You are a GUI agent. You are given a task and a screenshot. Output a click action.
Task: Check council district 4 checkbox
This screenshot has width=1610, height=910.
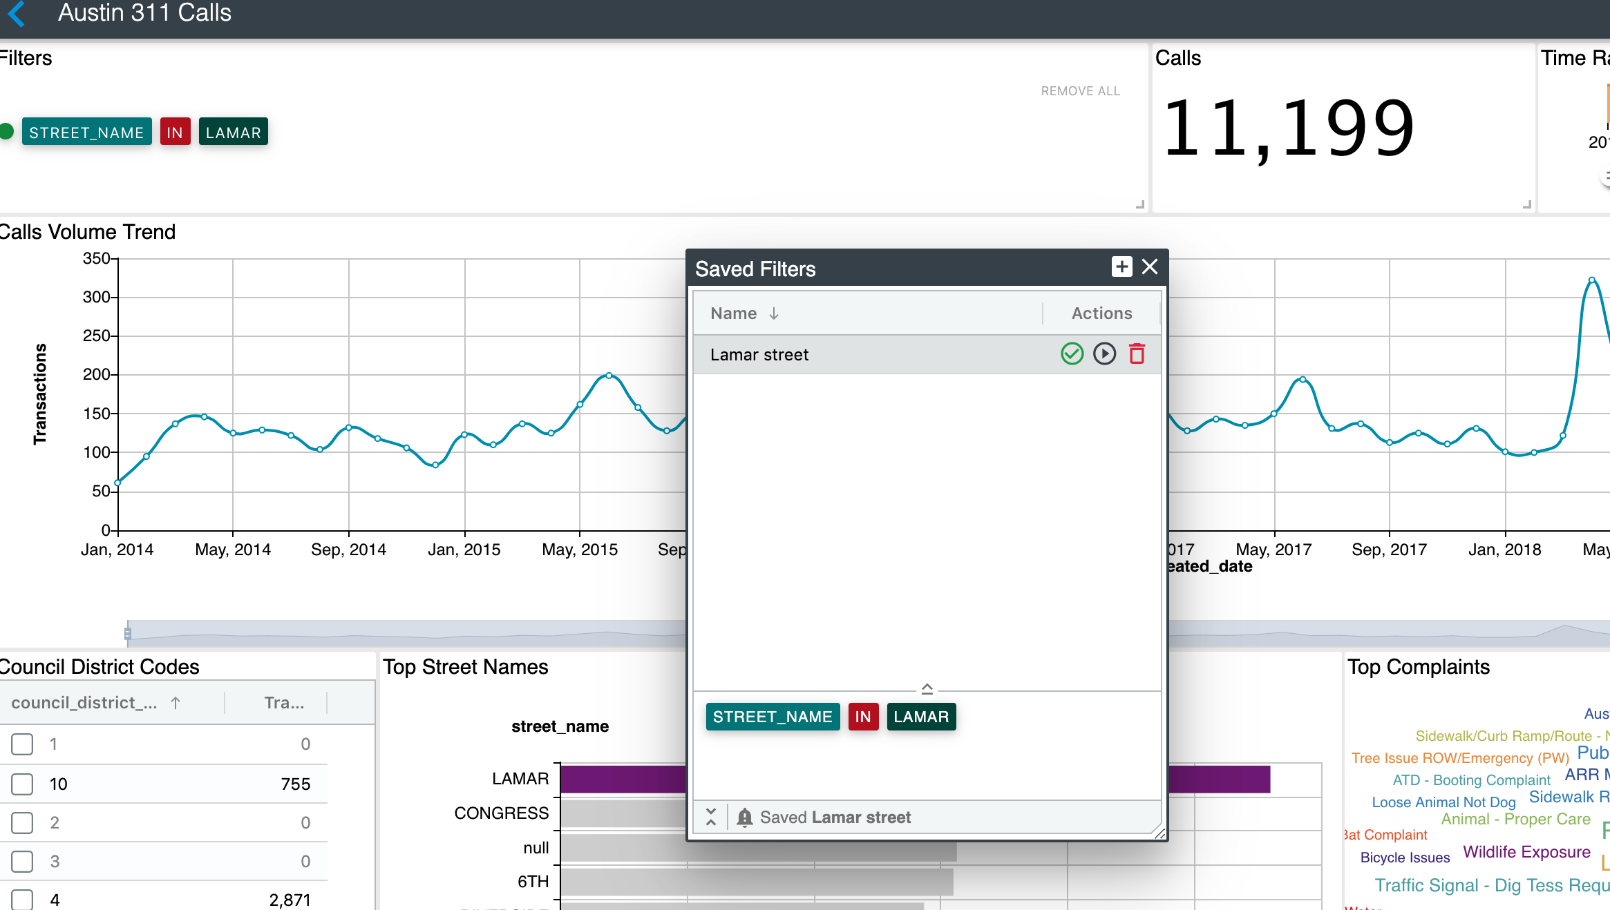coord(22,900)
